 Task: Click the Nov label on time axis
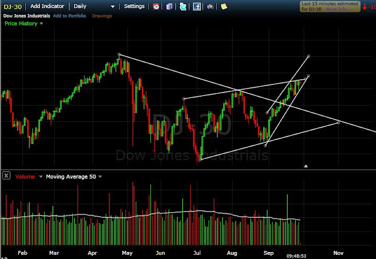338,253
